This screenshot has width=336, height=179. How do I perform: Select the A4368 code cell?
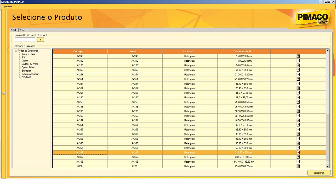pyautogui.click(x=80, y=162)
